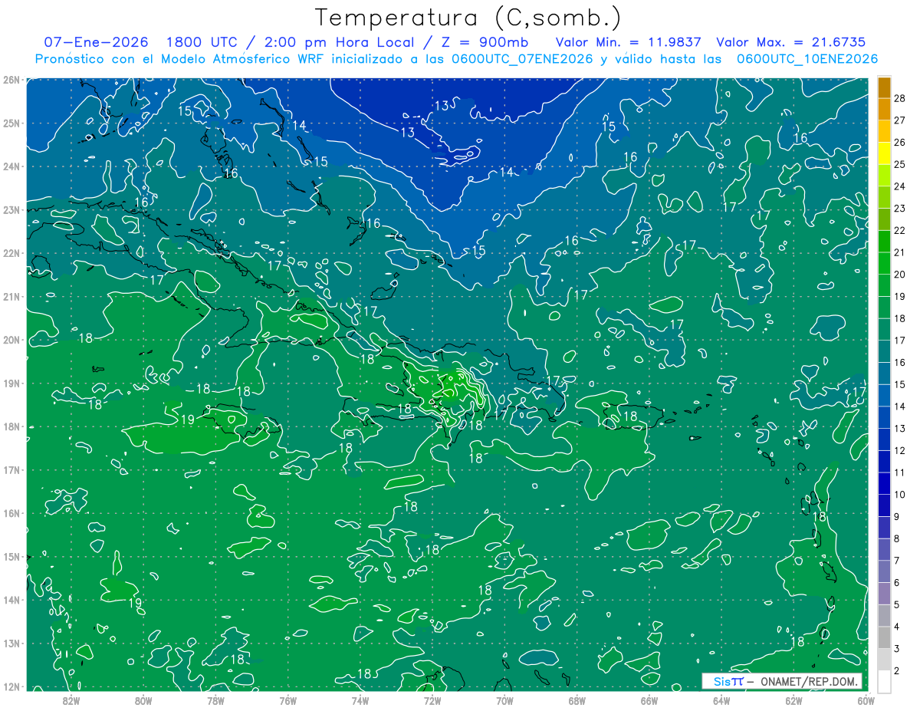Click the '74W' longitude label
The width and height of the screenshot is (920, 711).
(360, 699)
